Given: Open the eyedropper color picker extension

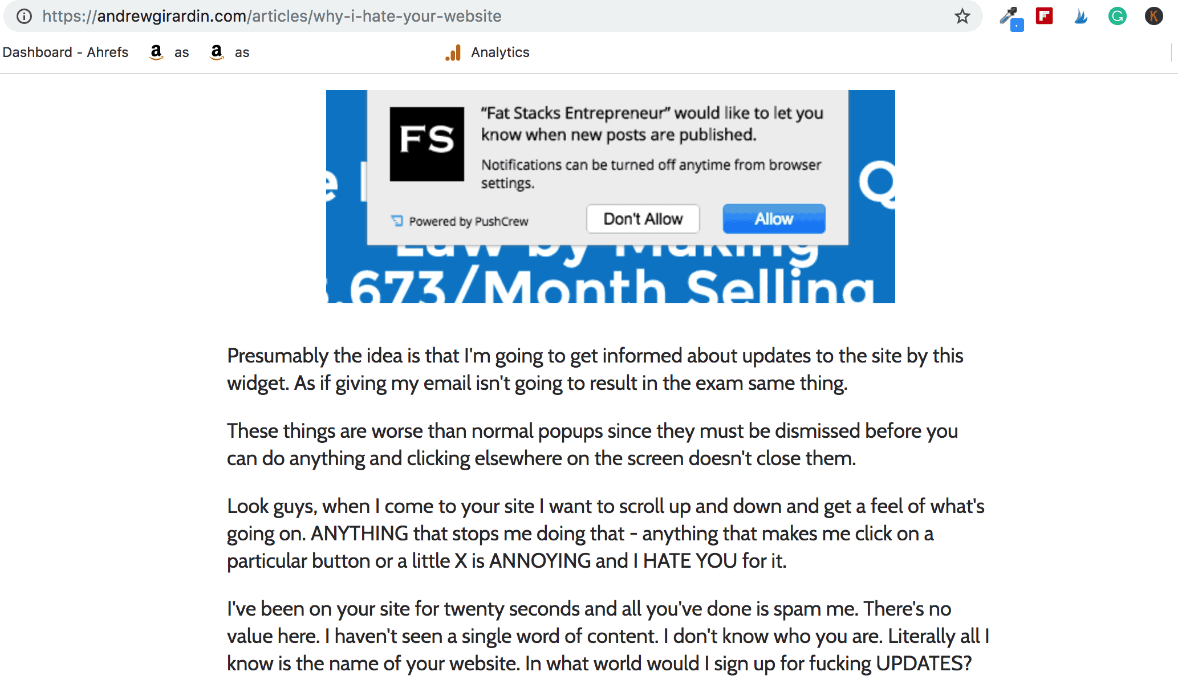Looking at the screenshot, I should coord(1009,17).
